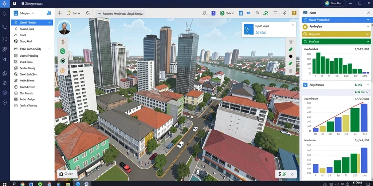This screenshot has width=373, height=186.
Task: Select the circle-dot left panel row 'Aat Menim'
Action: coord(32,87)
